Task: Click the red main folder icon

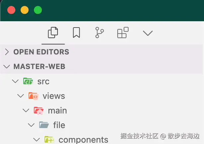Action: point(39,110)
